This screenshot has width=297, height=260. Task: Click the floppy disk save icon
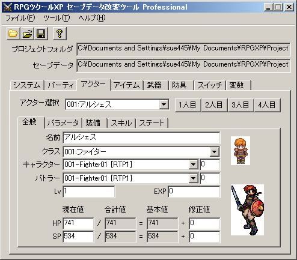point(41,34)
